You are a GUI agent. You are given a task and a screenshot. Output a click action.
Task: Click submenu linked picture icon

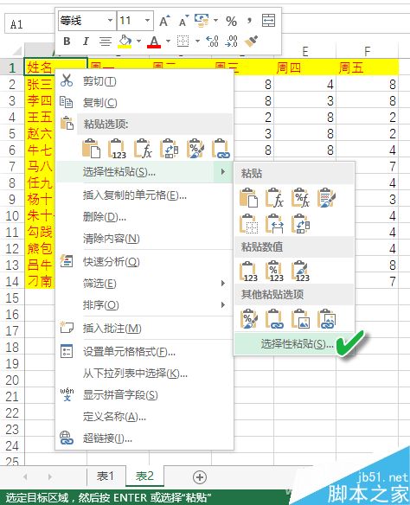coord(326,318)
